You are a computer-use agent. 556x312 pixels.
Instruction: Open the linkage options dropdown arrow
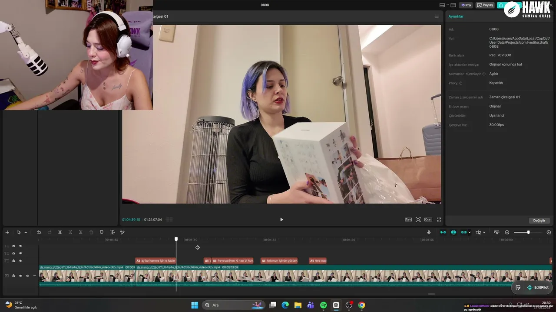pos(470,233)
